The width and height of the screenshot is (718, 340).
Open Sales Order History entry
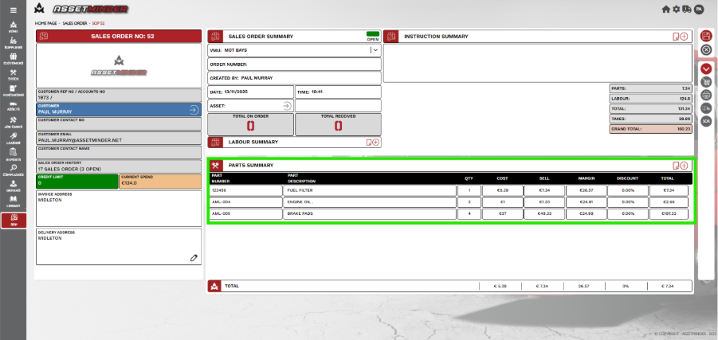pyautogui.click(x=119, y=166)
